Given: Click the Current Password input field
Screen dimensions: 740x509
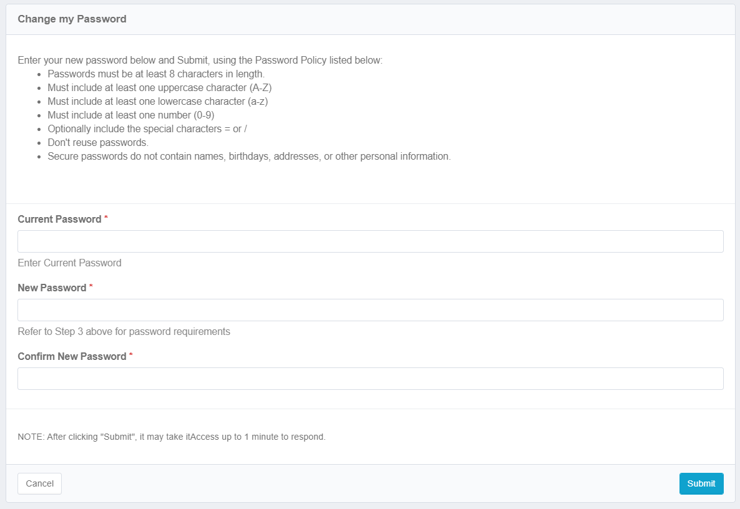Looking at the screenshot, I should coord(371,241).
